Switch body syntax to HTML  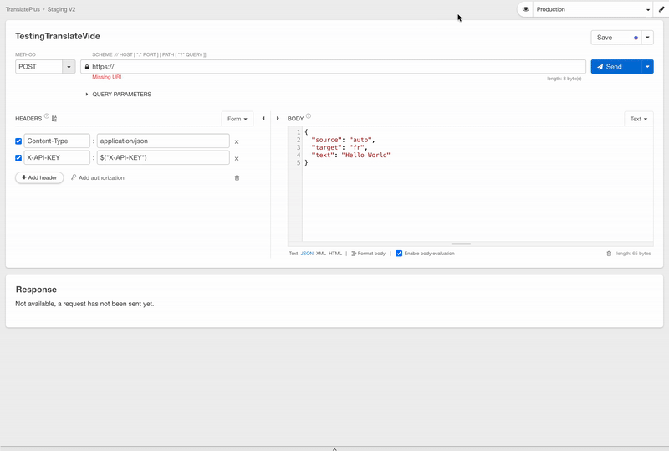335,254
